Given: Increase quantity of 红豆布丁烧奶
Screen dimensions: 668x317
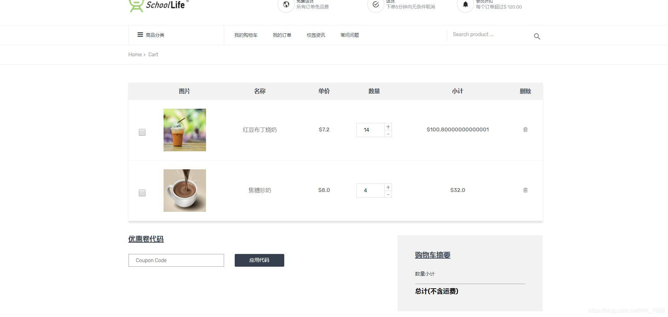Looking at the screenshot, I should click(x=388, y=127).
